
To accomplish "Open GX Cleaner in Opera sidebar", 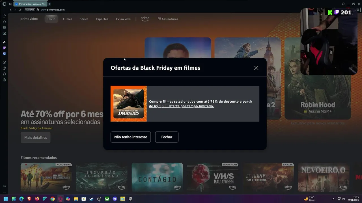I will (x=4, y=22).
